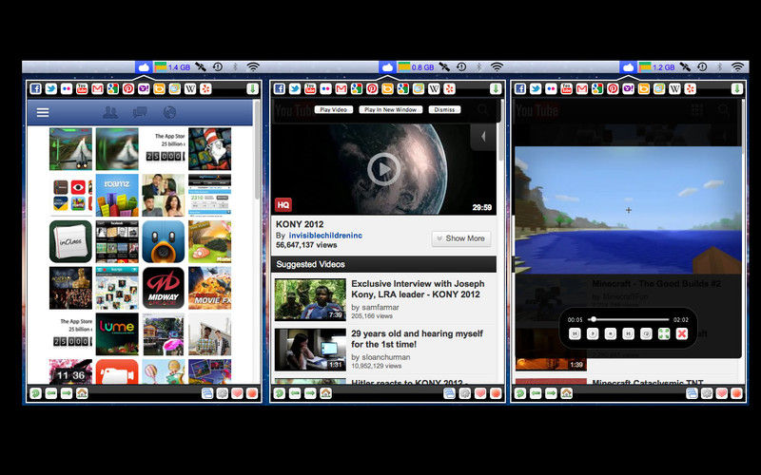Click middle menu bar cloud icon
The image size is (761, 475).
click(387, 66)
